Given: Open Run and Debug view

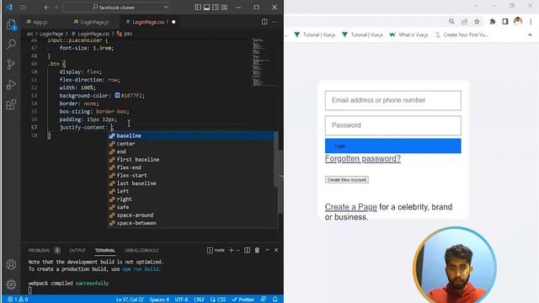Looking at the screenshot, I should 11,84.
